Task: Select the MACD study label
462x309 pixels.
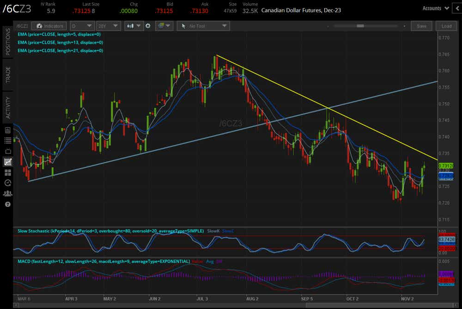Action: point(103,261)
